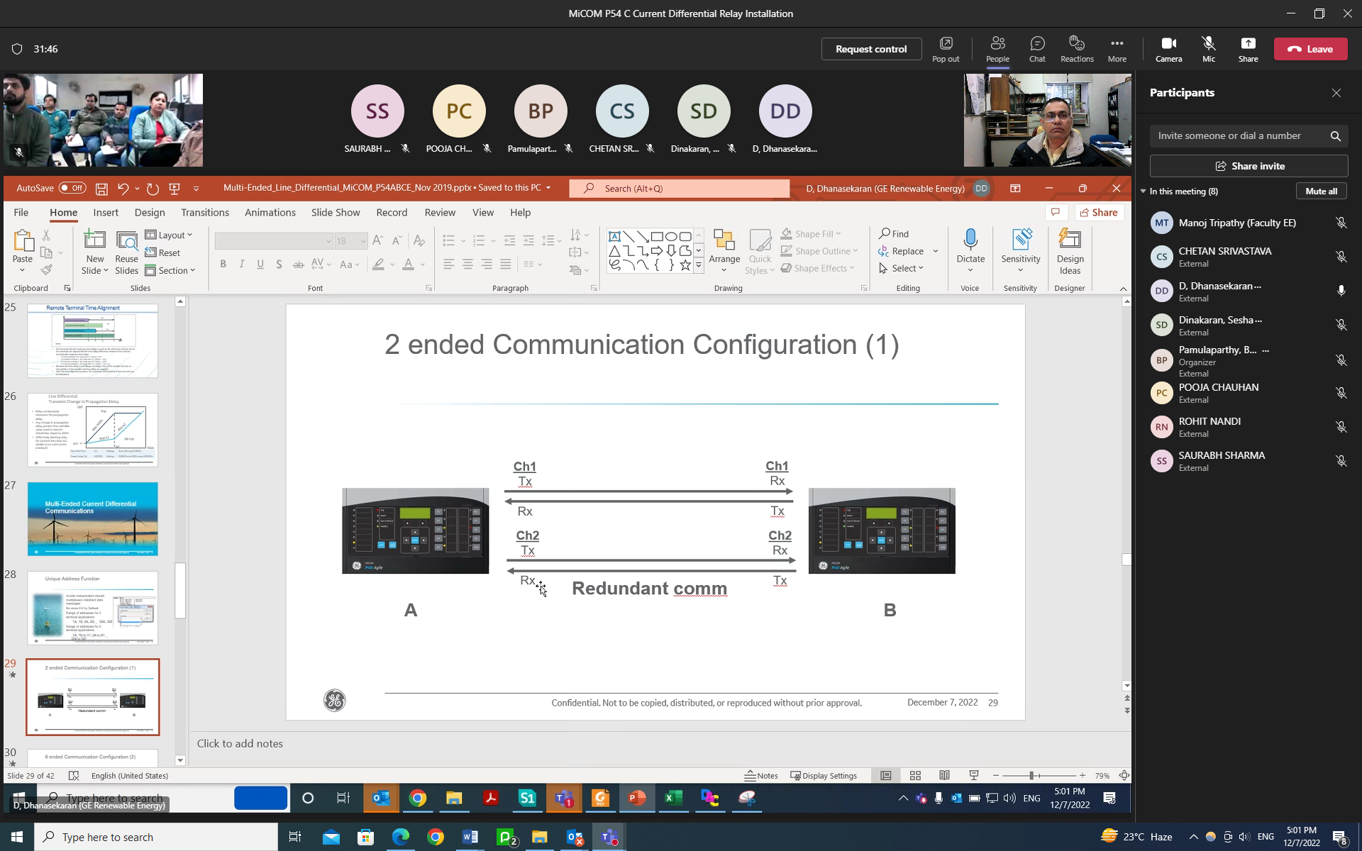Click the Dictate microphone icon
Viewport: 1362px width, 851px height.
click(x=970, y=240)
